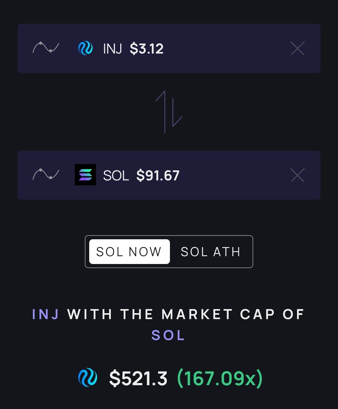The width and height of the screenshot is (338, 409).
Task: Click the $521.3 projected price
Action: click(x=138, y=378)
